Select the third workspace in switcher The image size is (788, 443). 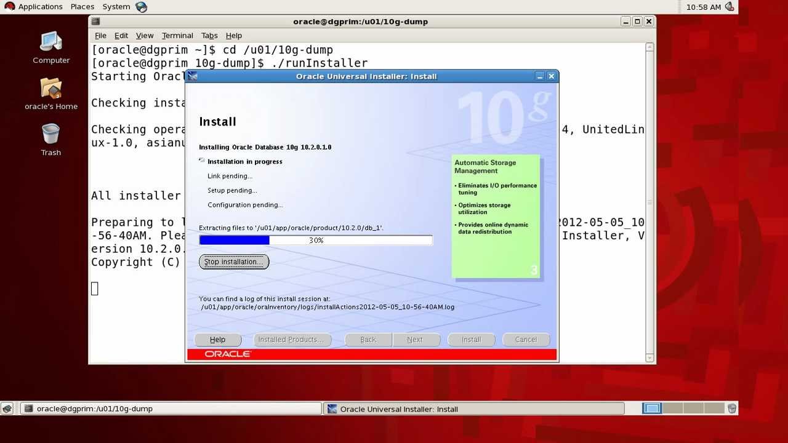[693, 408]
